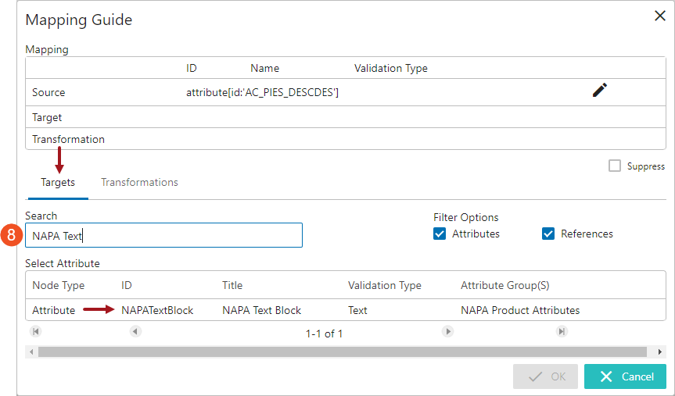
Task: Go to previous page of results
Action: (x=135, y=332)
